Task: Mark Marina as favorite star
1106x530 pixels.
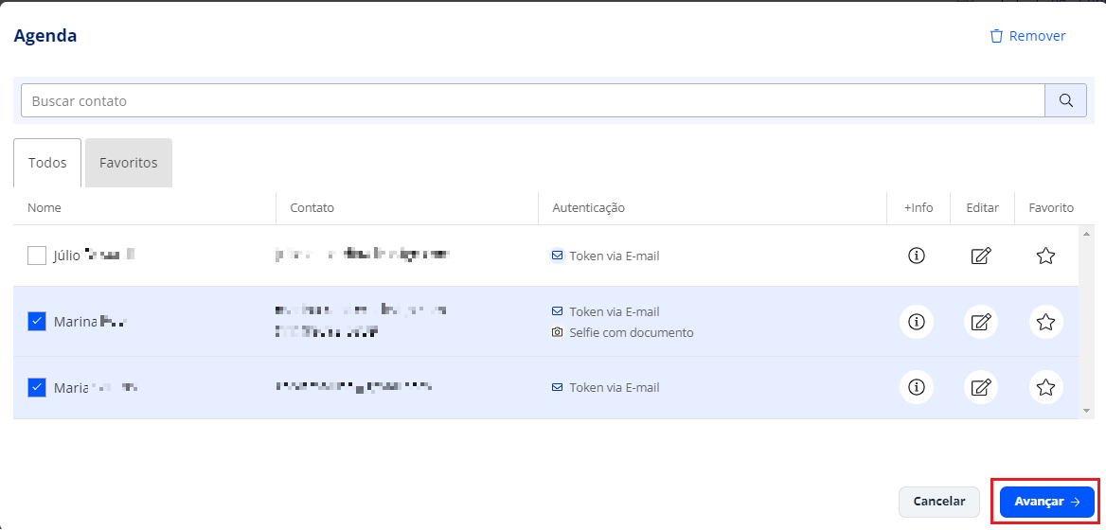Action: tap(1046, 322)
